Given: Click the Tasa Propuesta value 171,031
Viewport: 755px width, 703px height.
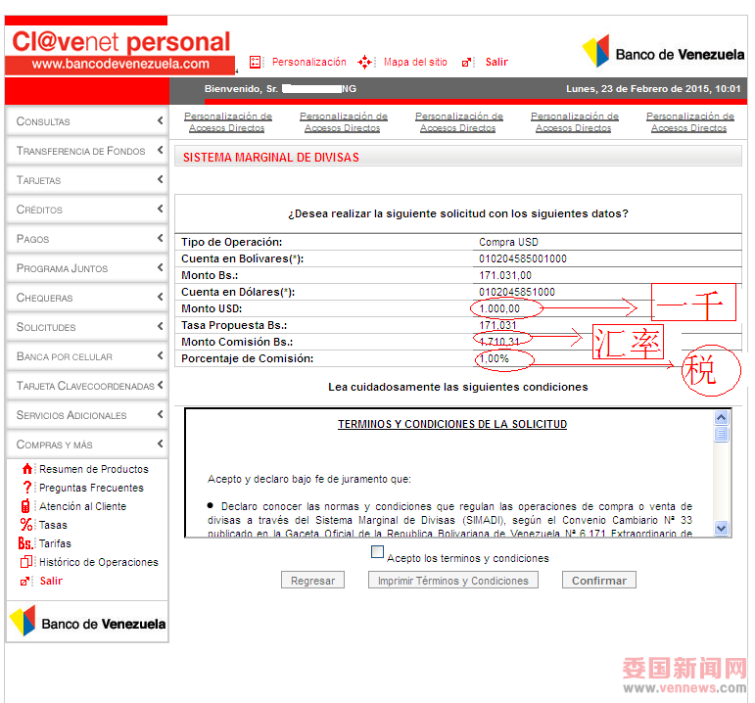Looking at the screenshot, I should pyautogui.click(x=497, y=325).
